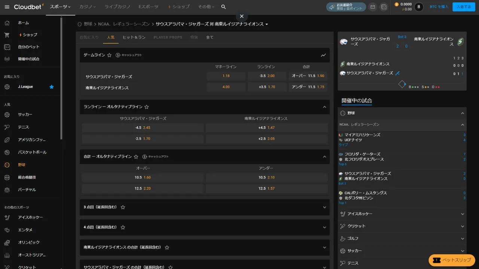
Task: Switch to the 全て tab
Action: coord(210,37)
